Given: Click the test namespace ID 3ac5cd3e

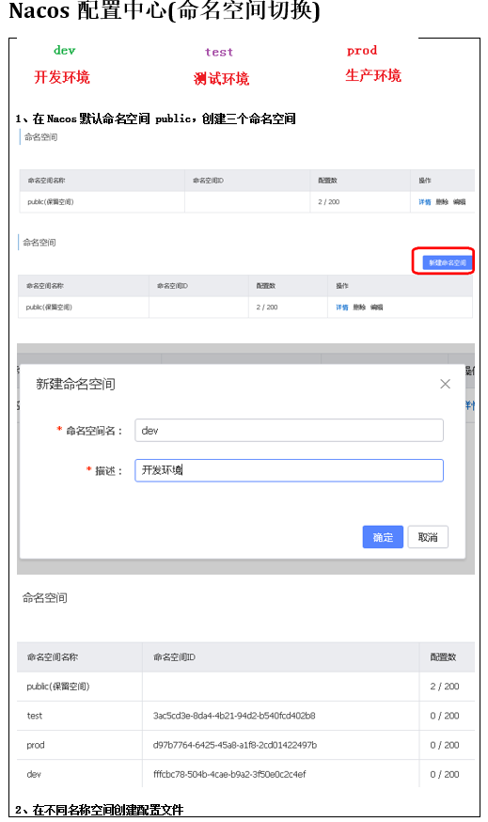Looking at the screenshot, I should coord(234,716).
